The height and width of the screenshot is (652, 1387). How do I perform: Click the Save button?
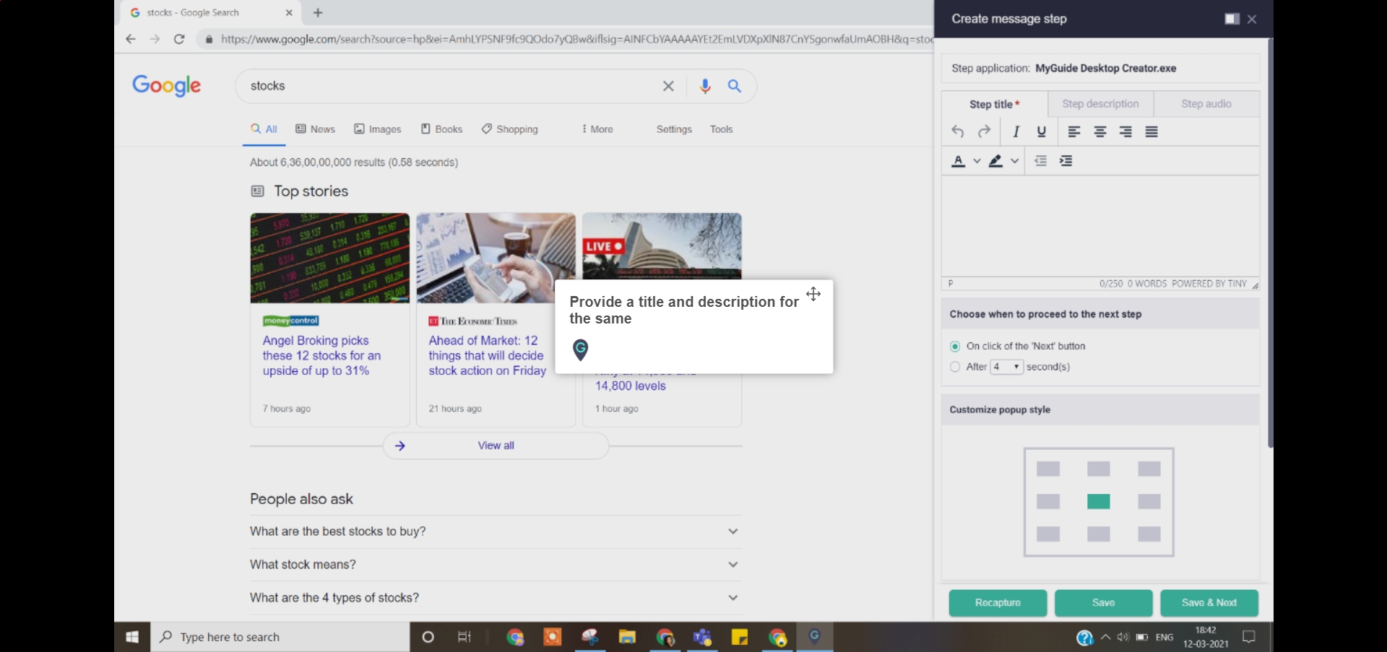click(x=1103, y=603)
